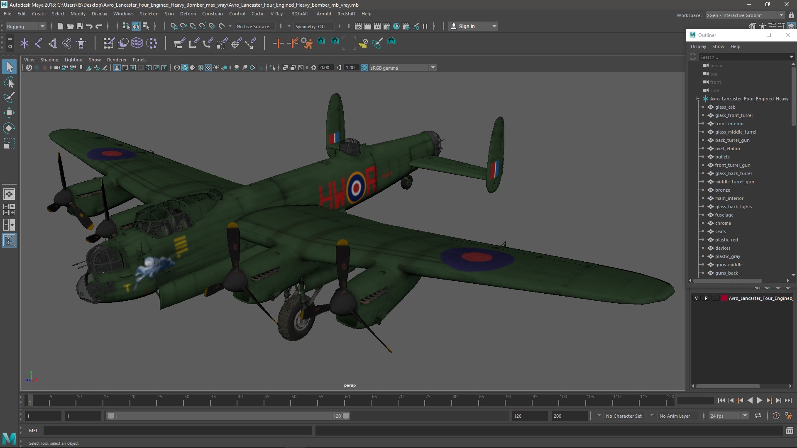Go to the start of playback range

721,400
